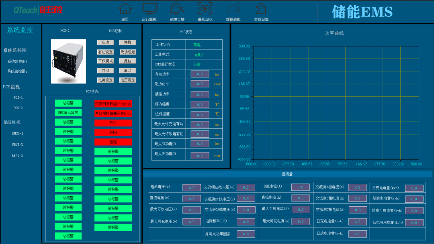
Task: Toggle the 并网 grid-connect button
Action: pos(105,71)
